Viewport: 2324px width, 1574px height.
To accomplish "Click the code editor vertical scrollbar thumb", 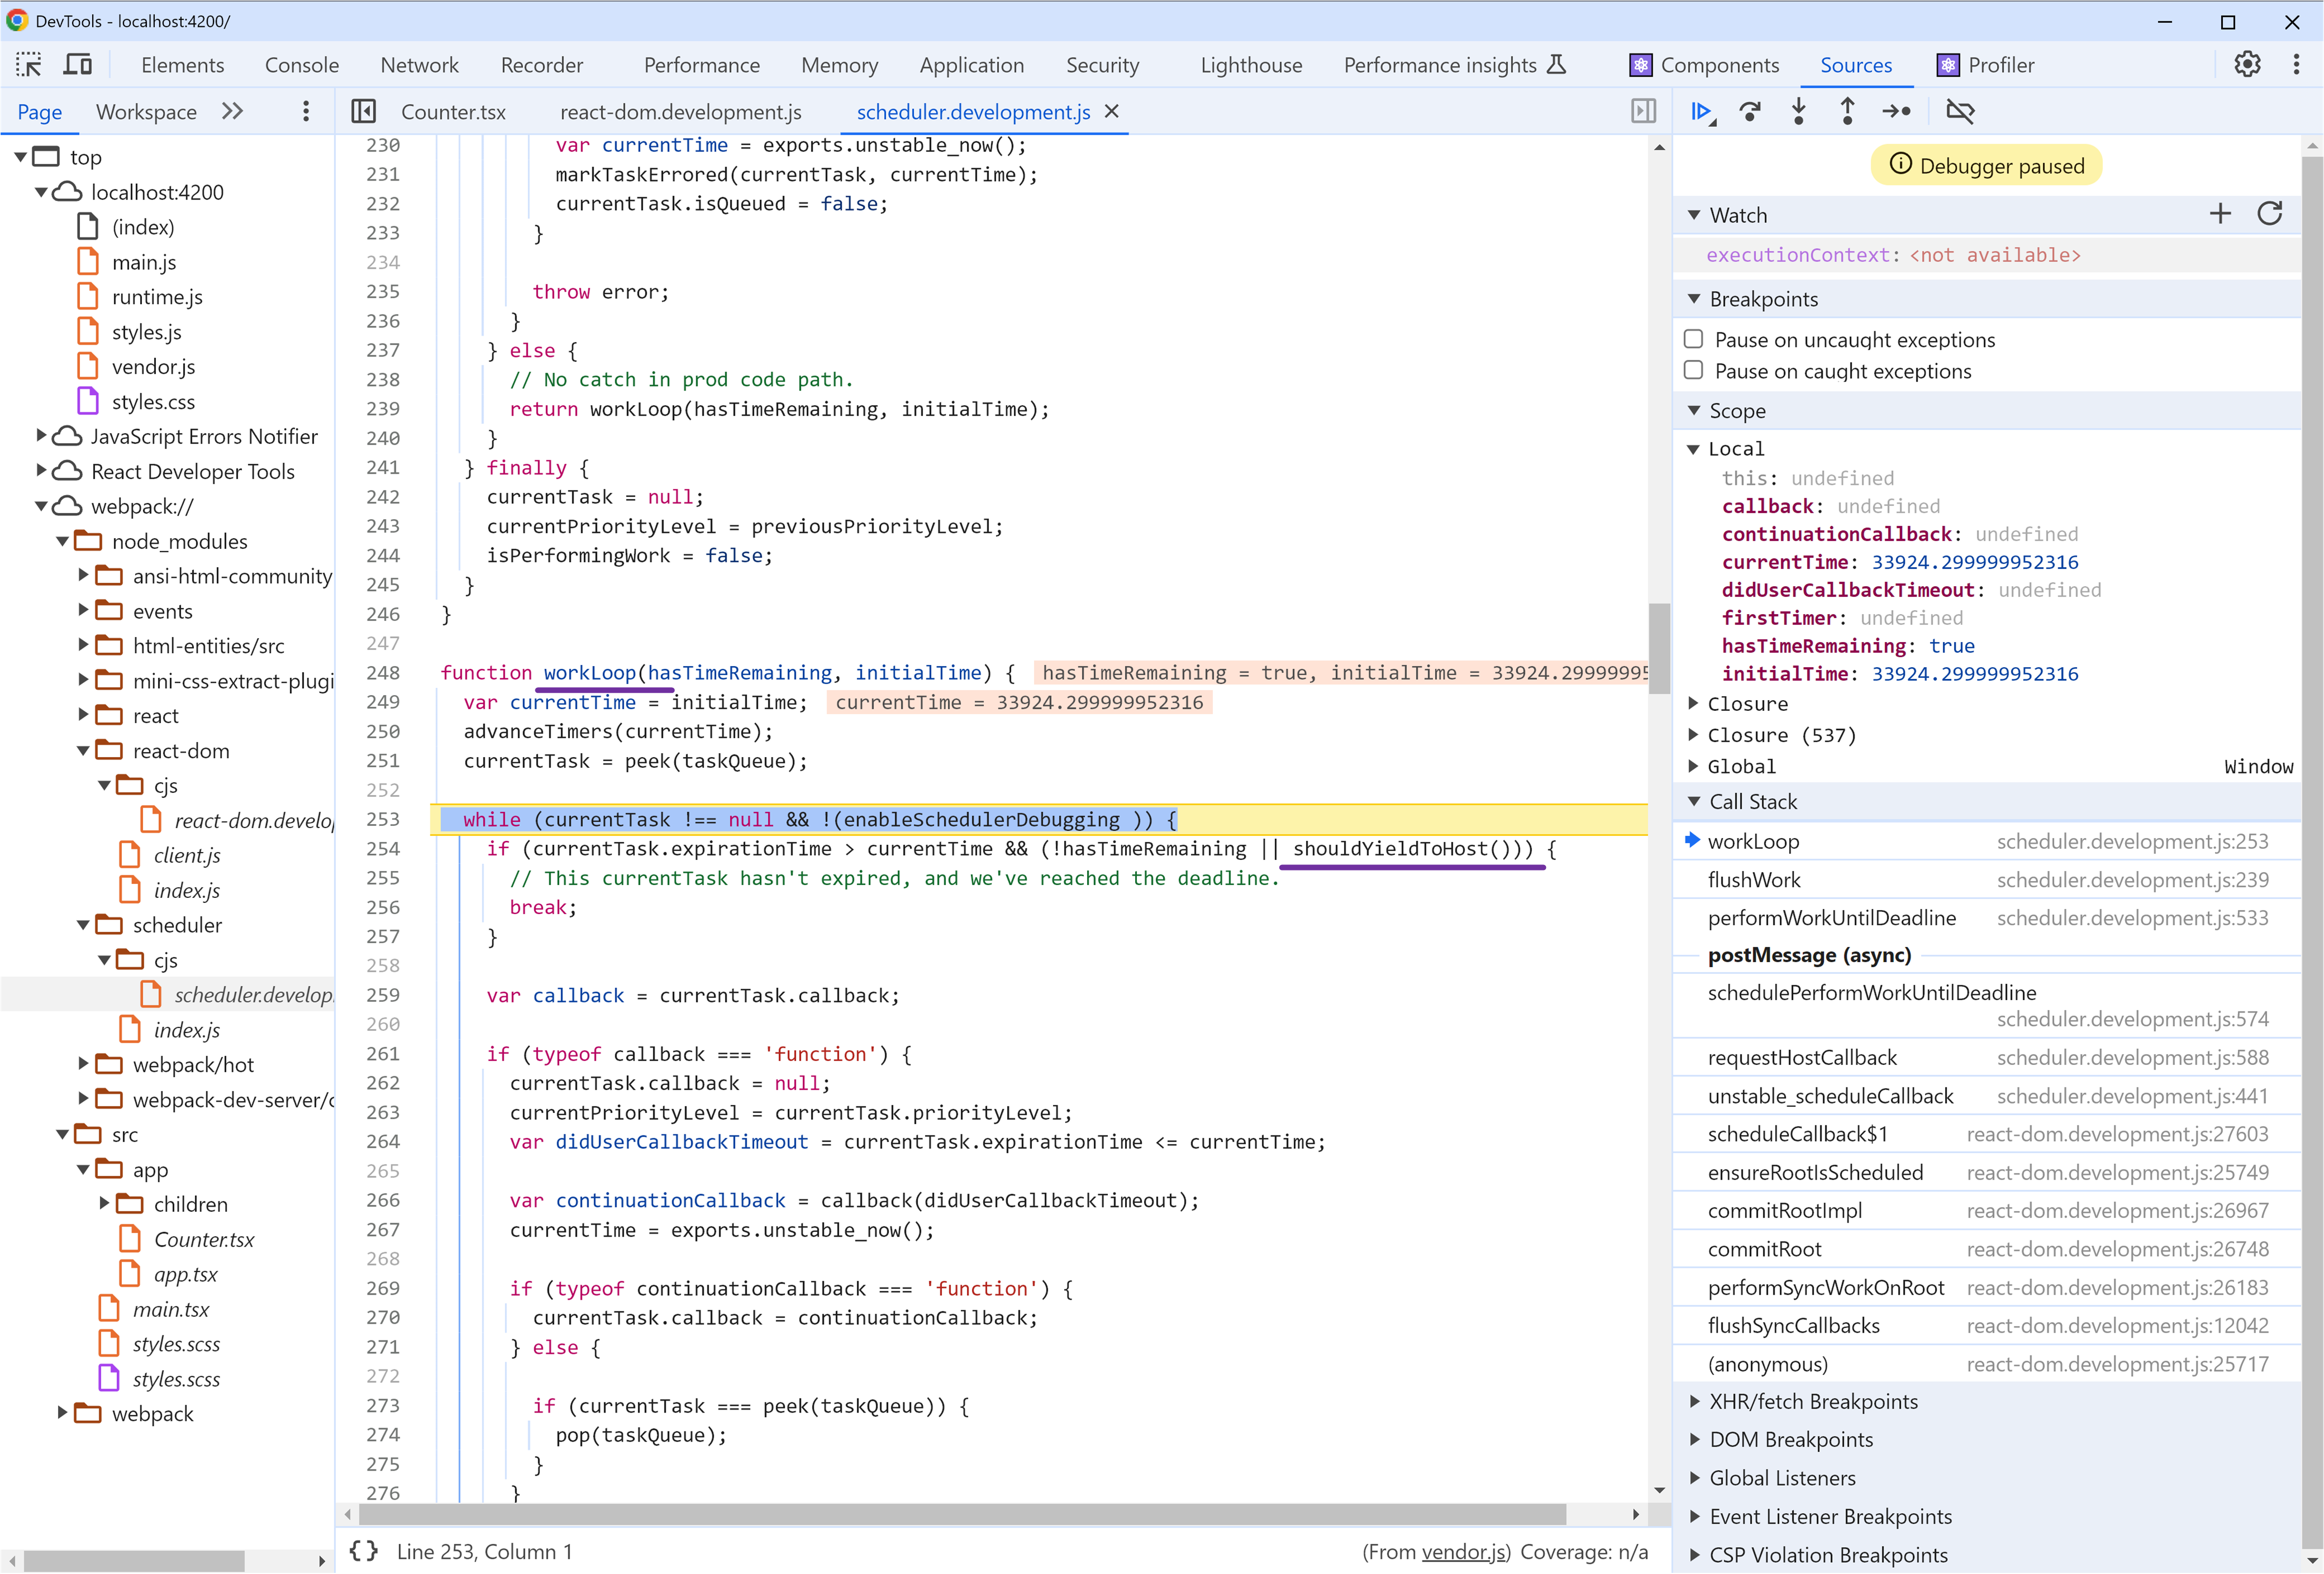I will point(1659,648).
